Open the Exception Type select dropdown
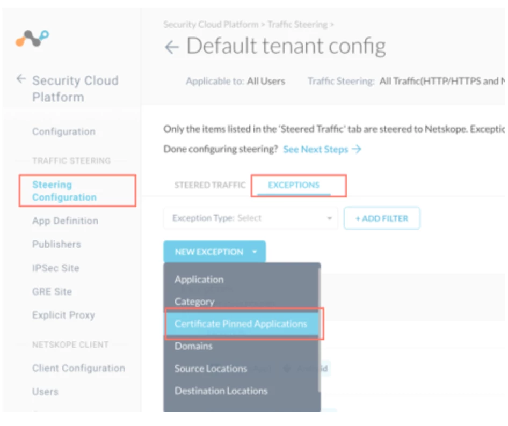This screenshot has height=426, width=508. click(250, 218)
